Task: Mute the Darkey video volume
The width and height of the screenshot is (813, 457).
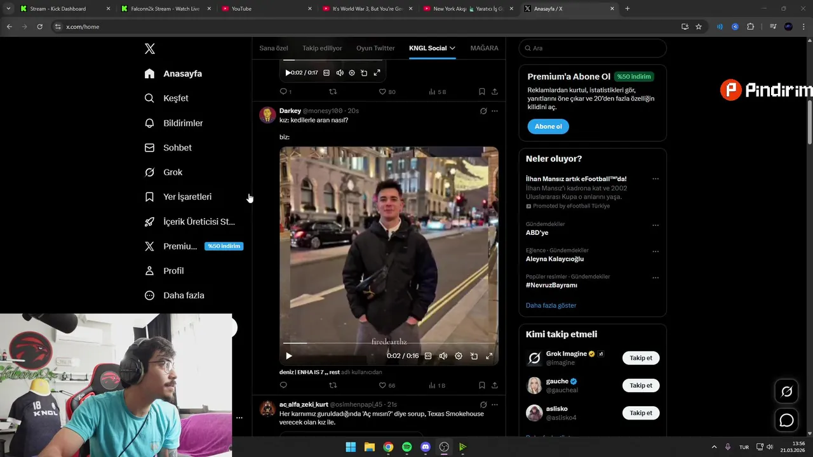Action: [x=443, y=356]
